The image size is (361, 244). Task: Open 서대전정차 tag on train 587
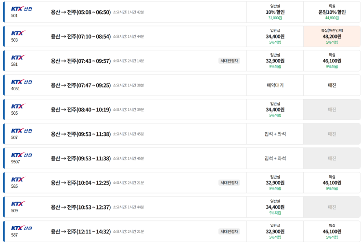click(229, 232)
